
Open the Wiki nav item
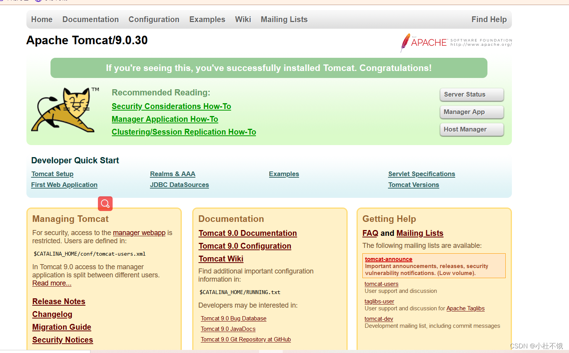point(243,19)
